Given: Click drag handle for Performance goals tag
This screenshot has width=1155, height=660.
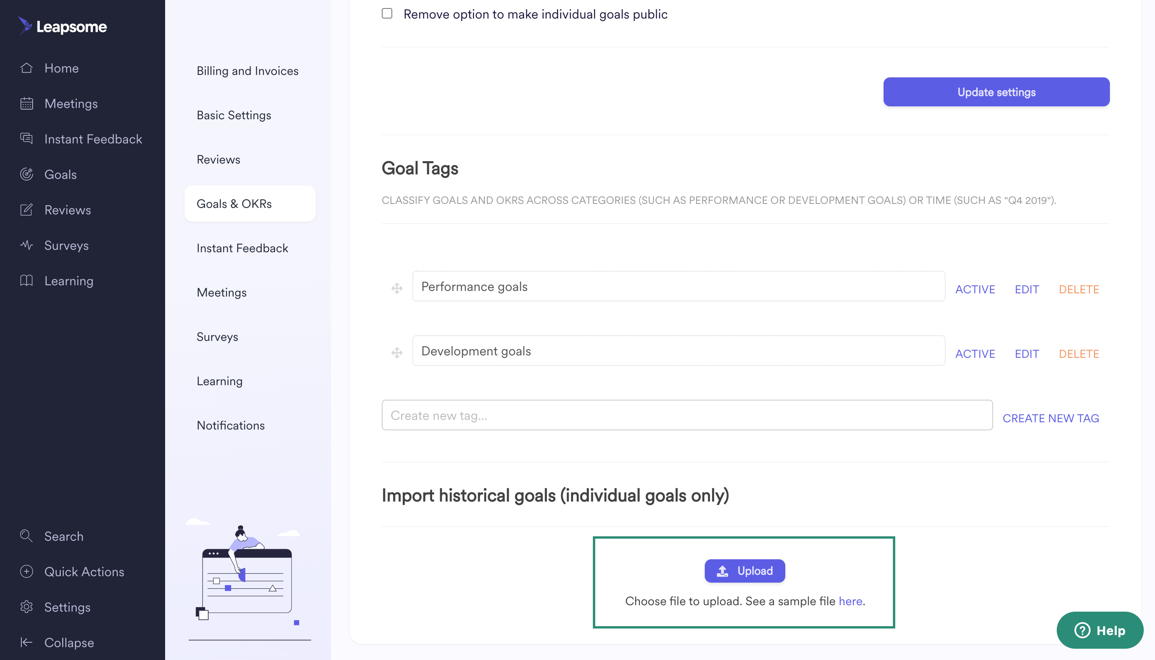Looking at the screenshot, I should coord(397,288).
